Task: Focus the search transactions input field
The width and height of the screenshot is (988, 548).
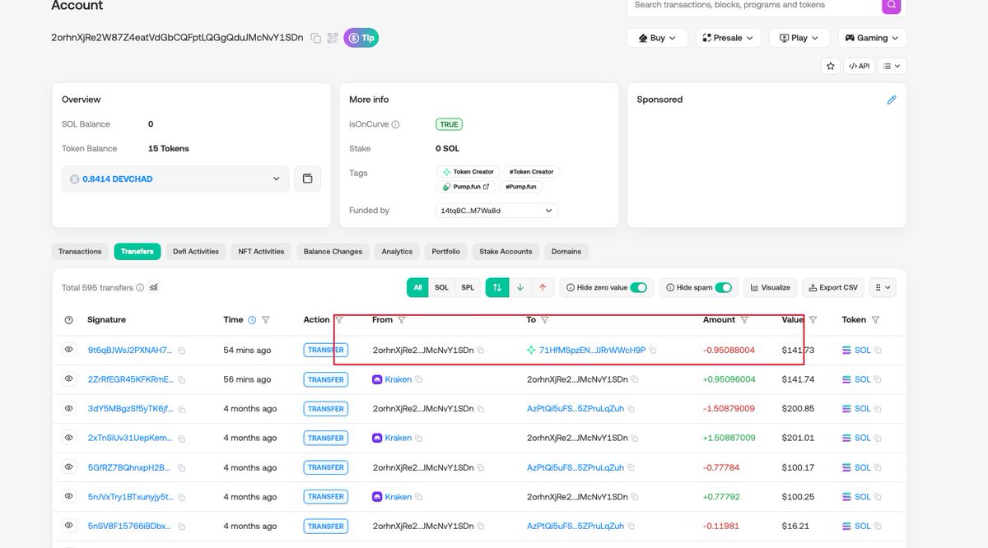Action: [x=753, y=5]
